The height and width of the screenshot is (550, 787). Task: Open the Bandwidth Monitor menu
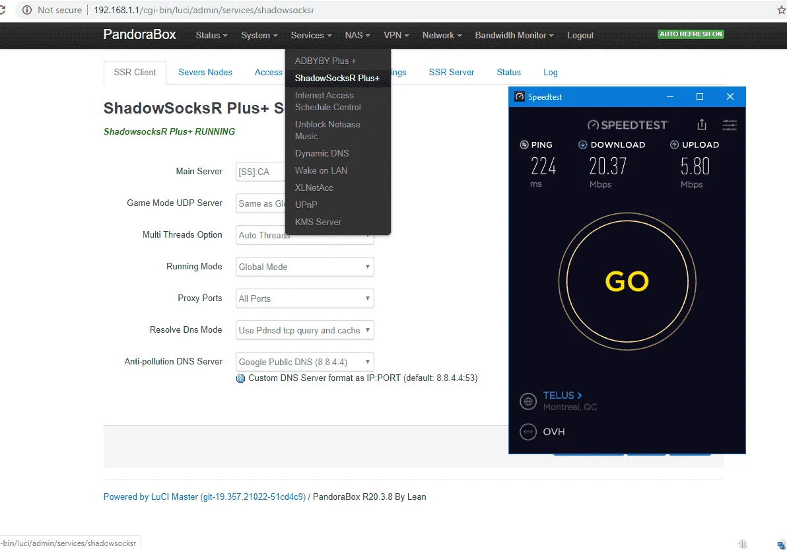point(514,35)
